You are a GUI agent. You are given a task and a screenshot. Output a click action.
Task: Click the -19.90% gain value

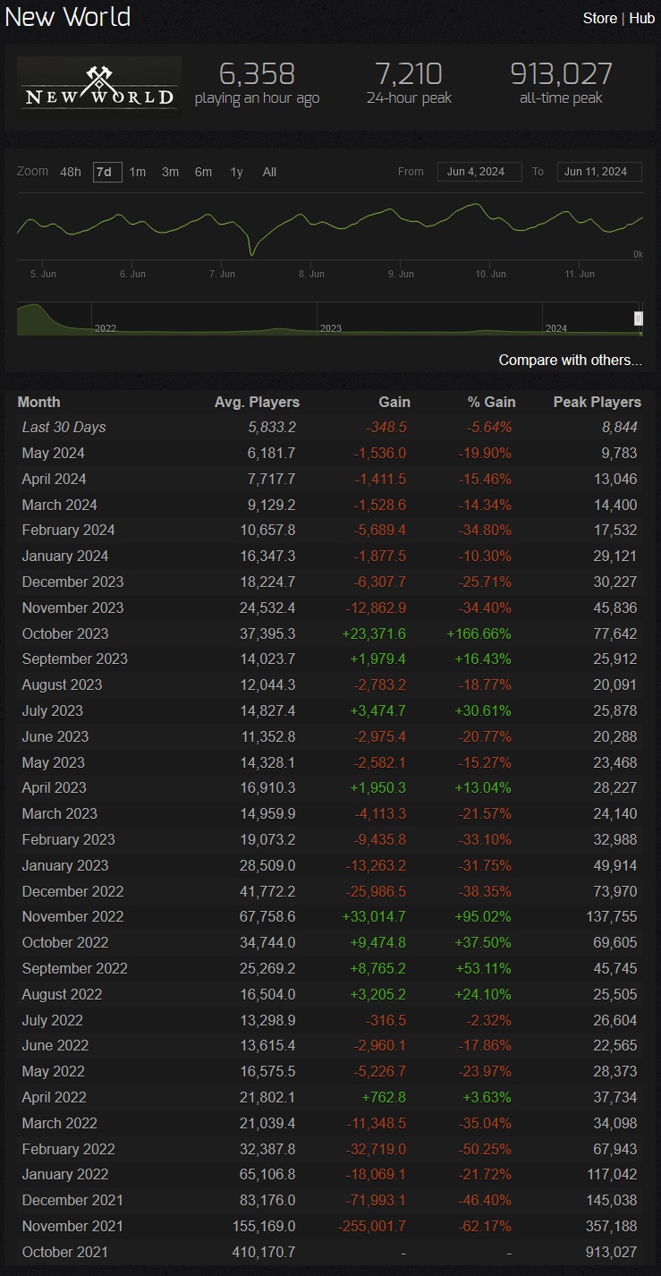point(484,454)
